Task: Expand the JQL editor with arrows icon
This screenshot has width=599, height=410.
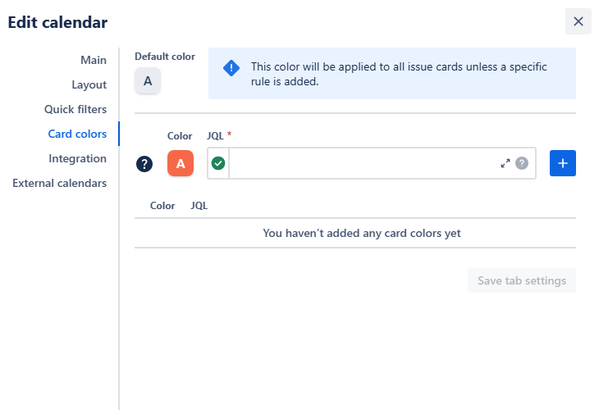Action: 505,163
